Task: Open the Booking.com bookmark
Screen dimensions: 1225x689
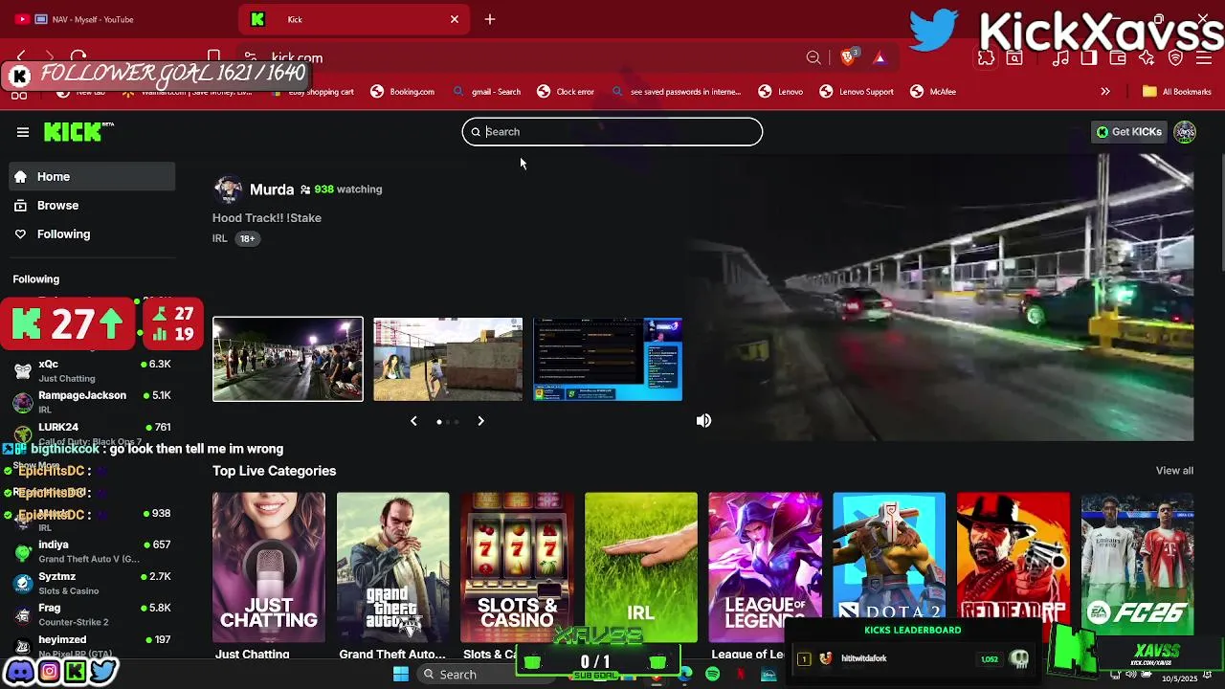Action: tap(402, 92)
